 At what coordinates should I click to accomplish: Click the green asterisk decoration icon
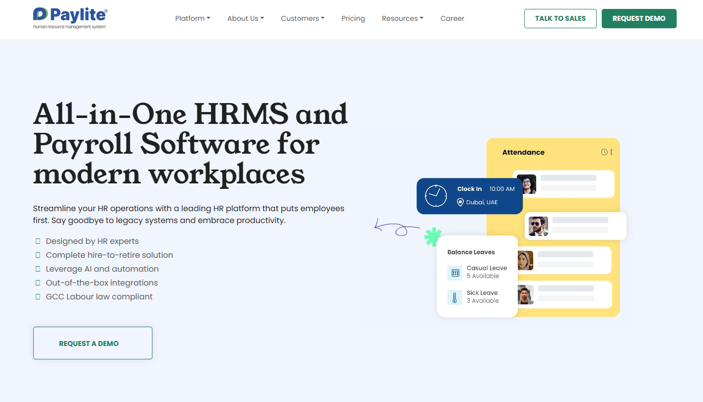[x=433, y=237]
